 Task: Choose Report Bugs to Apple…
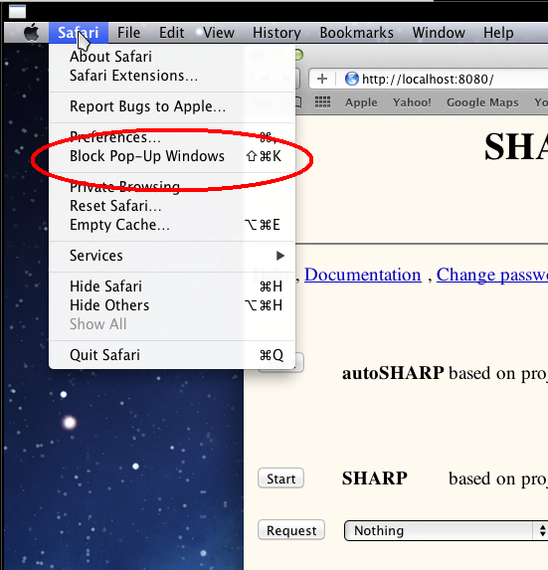pos(172,106)
